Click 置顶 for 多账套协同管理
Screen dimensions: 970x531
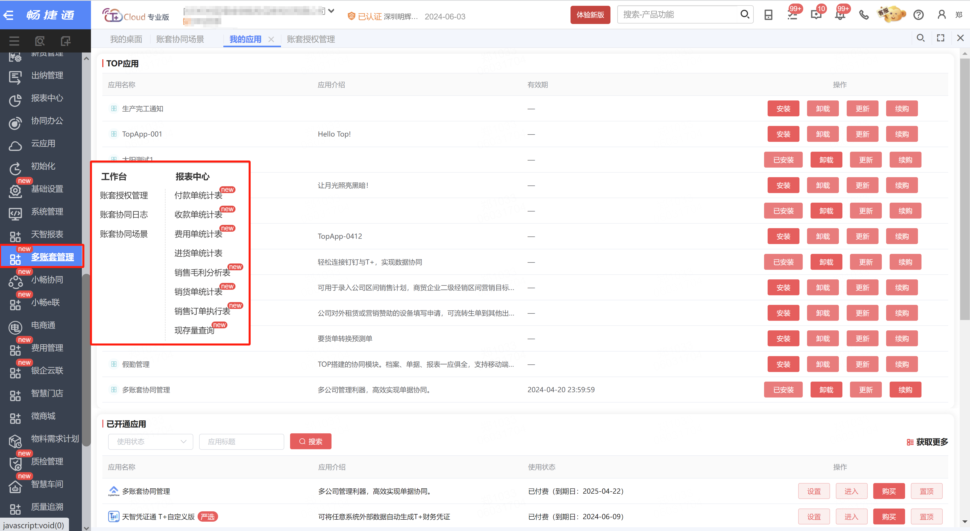pos(926,492)
